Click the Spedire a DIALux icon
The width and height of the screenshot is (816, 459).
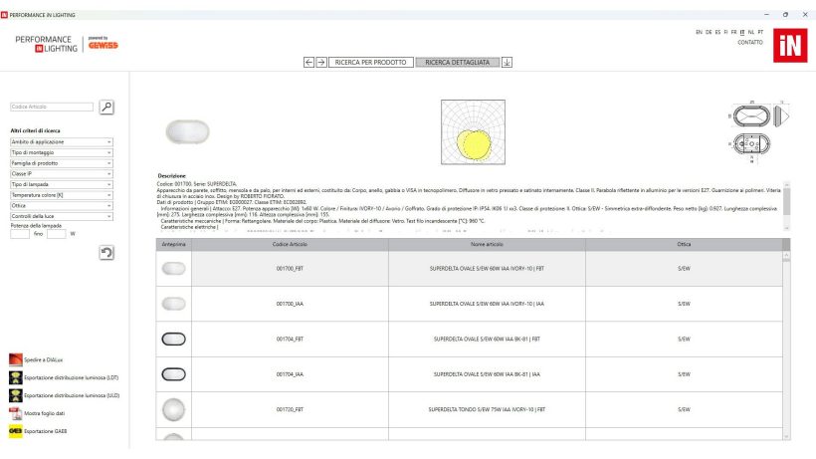pyautogui.click(x=15, y=359)
